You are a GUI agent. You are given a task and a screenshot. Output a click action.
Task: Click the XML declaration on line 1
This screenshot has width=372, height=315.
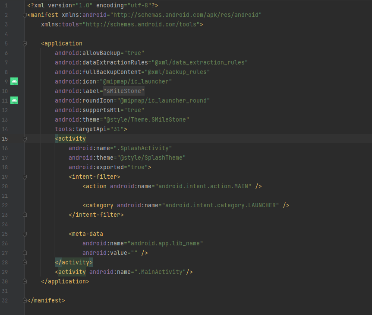coord(93,6)
